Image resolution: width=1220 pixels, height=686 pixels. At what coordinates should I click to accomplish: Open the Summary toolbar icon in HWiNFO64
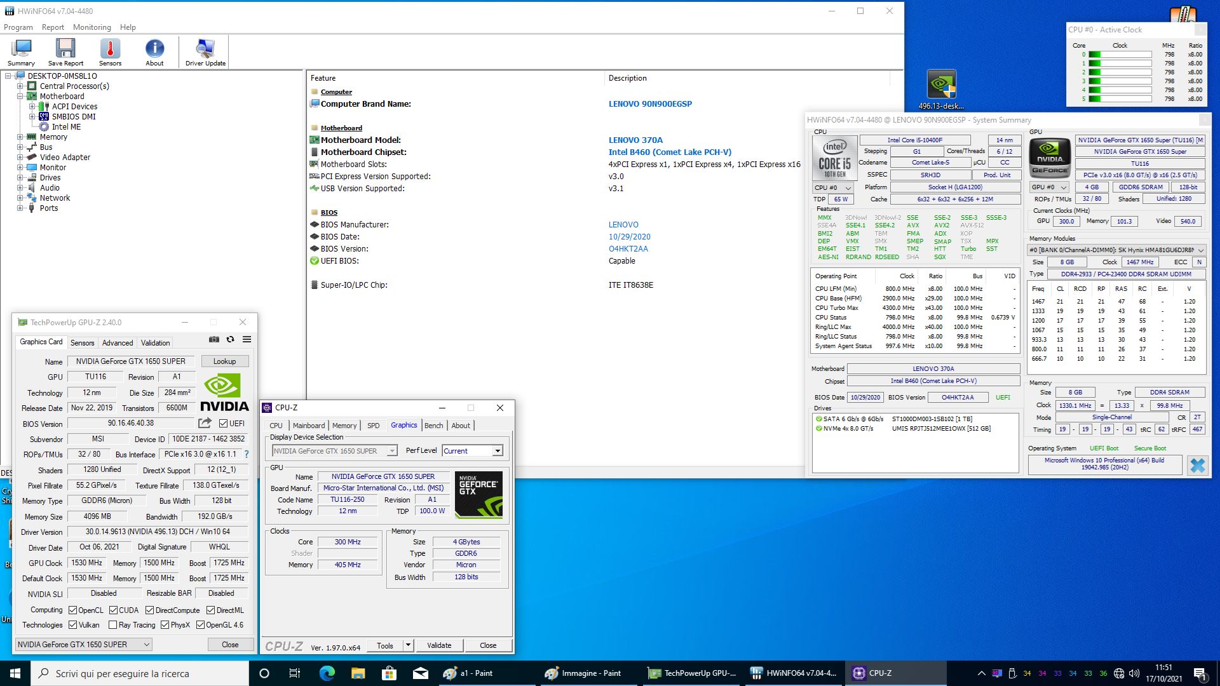tap(22, 52)
